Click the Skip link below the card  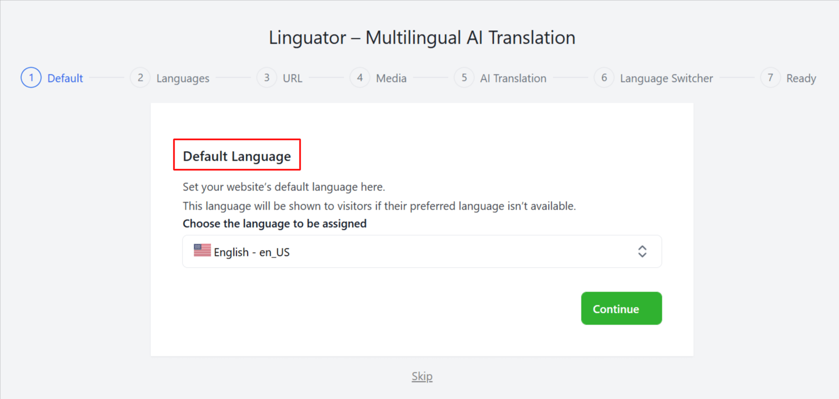[x=422, y=377]
